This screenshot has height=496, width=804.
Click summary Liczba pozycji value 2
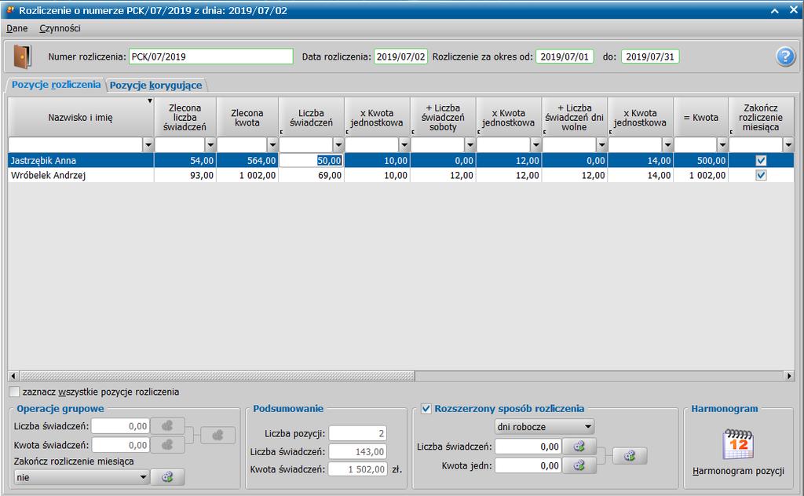tap(357, 433)
